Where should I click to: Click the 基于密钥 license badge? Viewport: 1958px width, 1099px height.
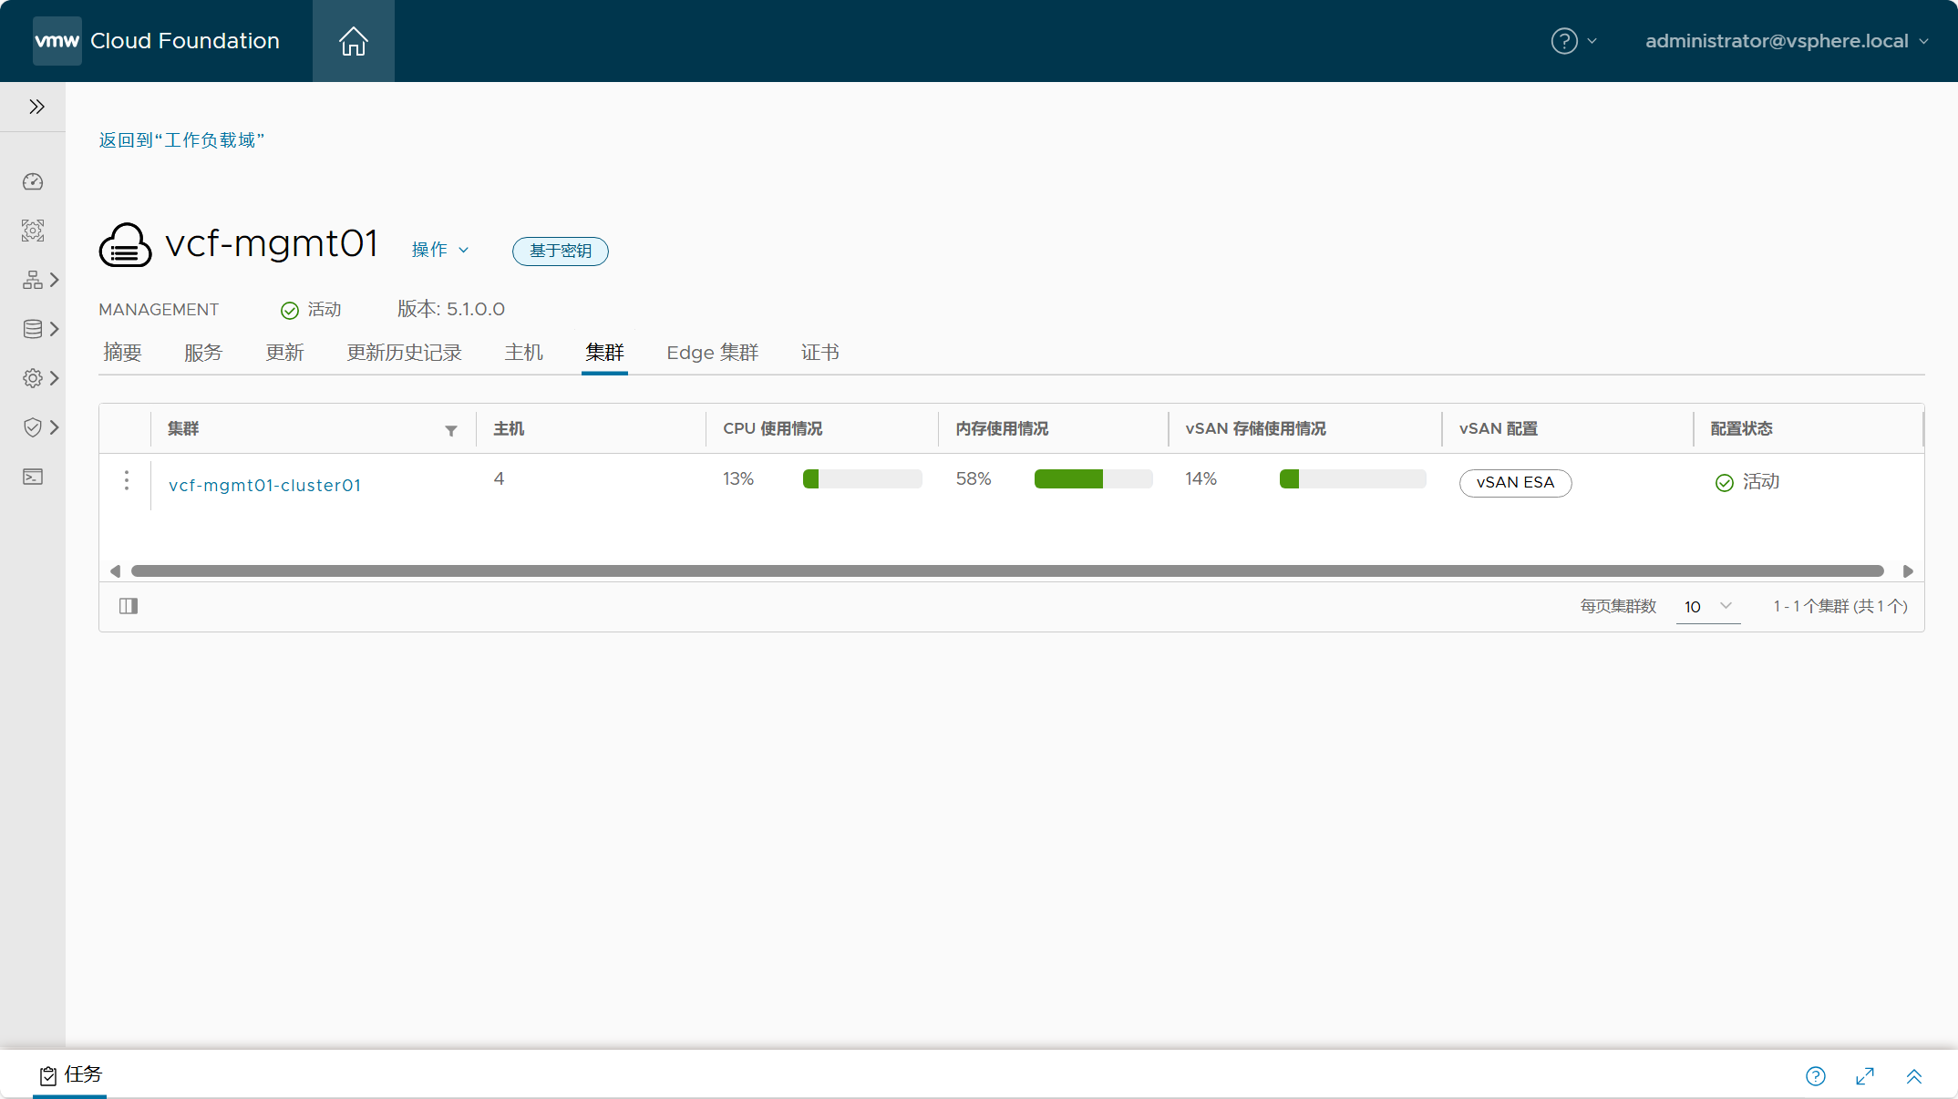coord(561,251)
